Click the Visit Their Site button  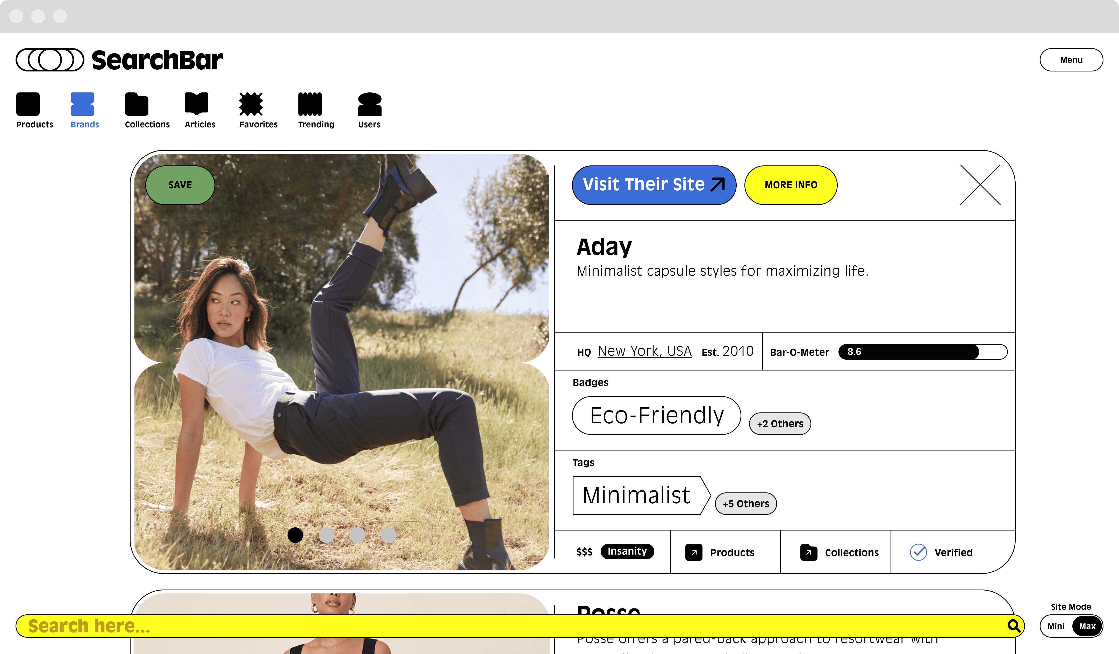pos(653,185)
